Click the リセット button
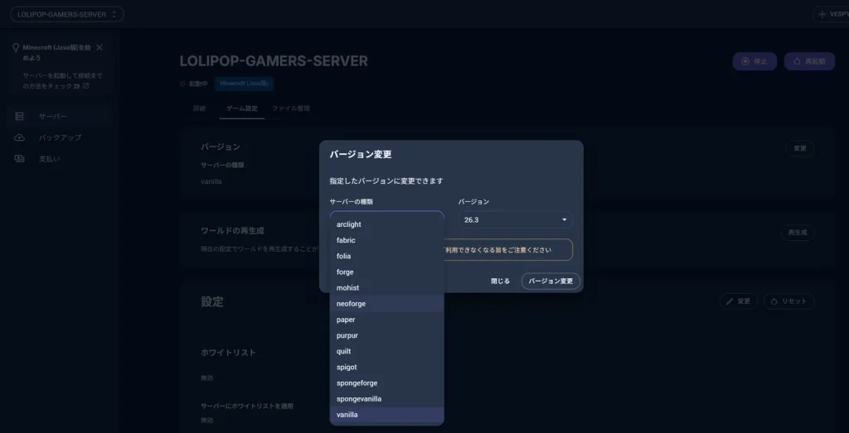The image size is (849, 433). tap(789, 301)
